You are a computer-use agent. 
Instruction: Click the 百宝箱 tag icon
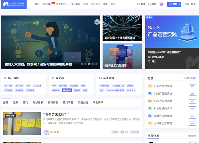tap(53, 78)
